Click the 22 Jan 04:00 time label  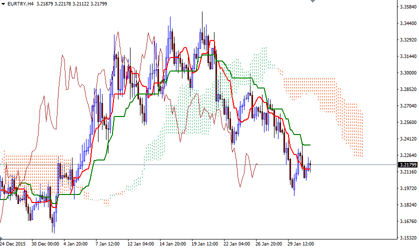point(237,243)
